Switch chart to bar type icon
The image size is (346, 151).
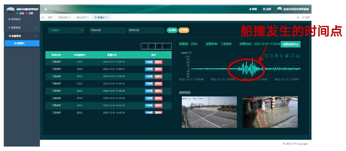[x=287, y=56]
